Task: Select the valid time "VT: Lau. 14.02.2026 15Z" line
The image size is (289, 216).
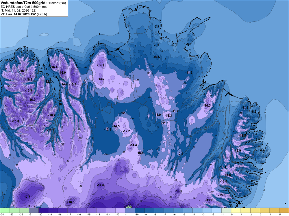Action: coord(24,14)
